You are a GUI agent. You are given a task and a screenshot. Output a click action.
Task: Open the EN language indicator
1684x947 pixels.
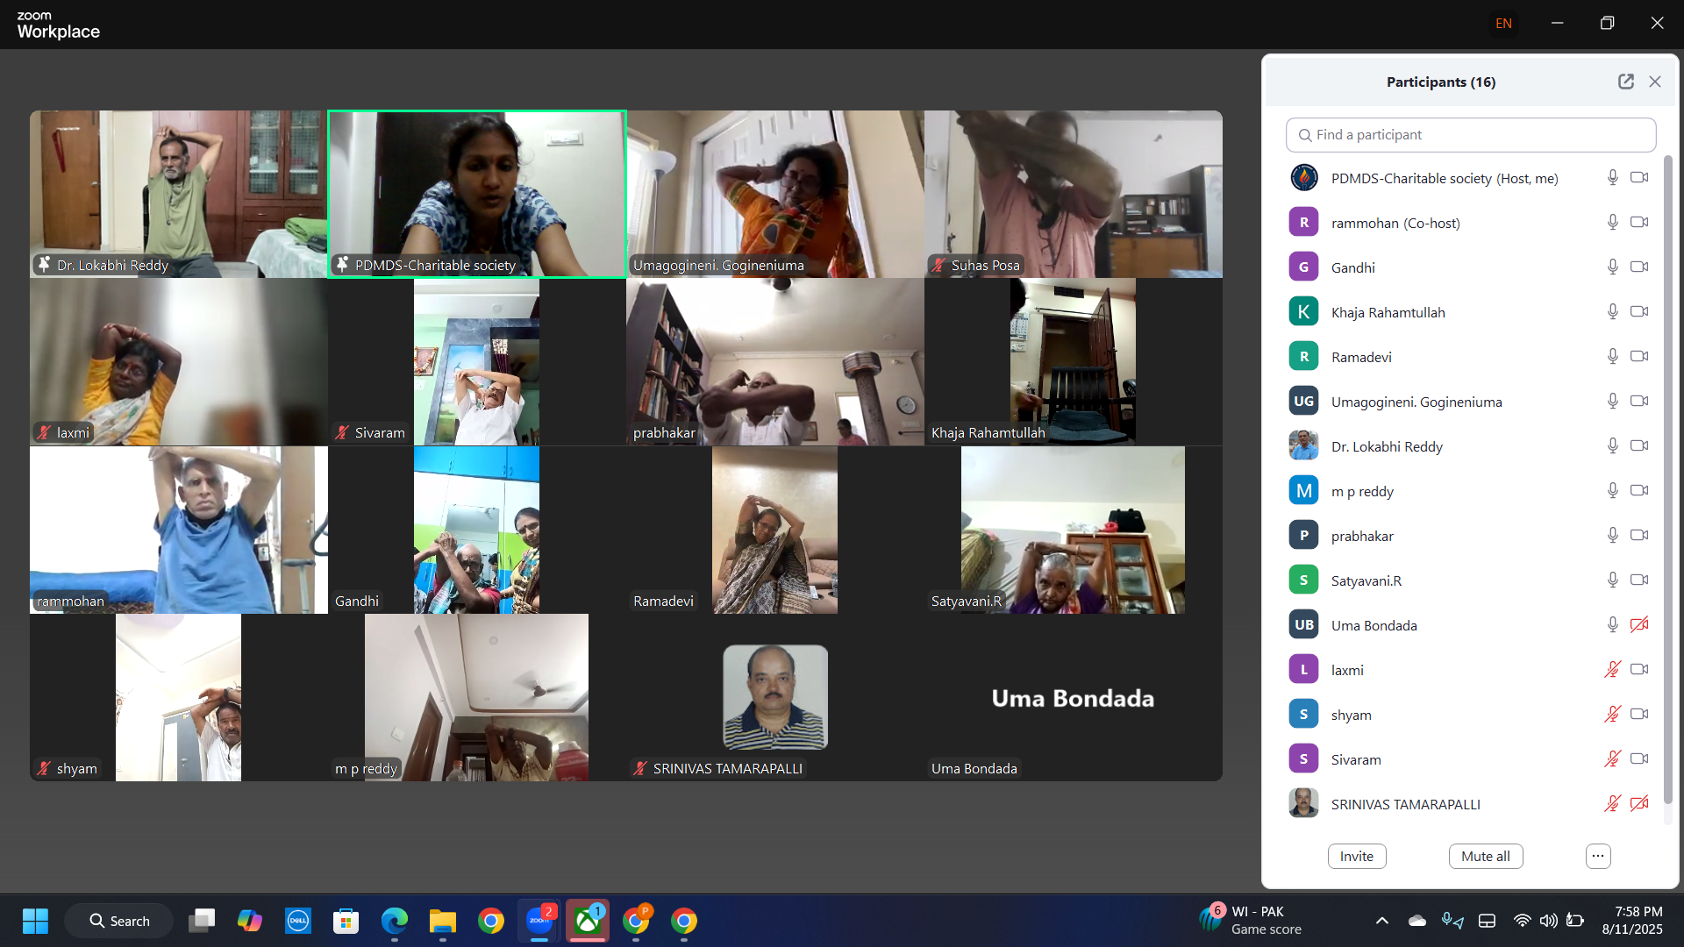pyautogui.click(x=1504, y=24)
